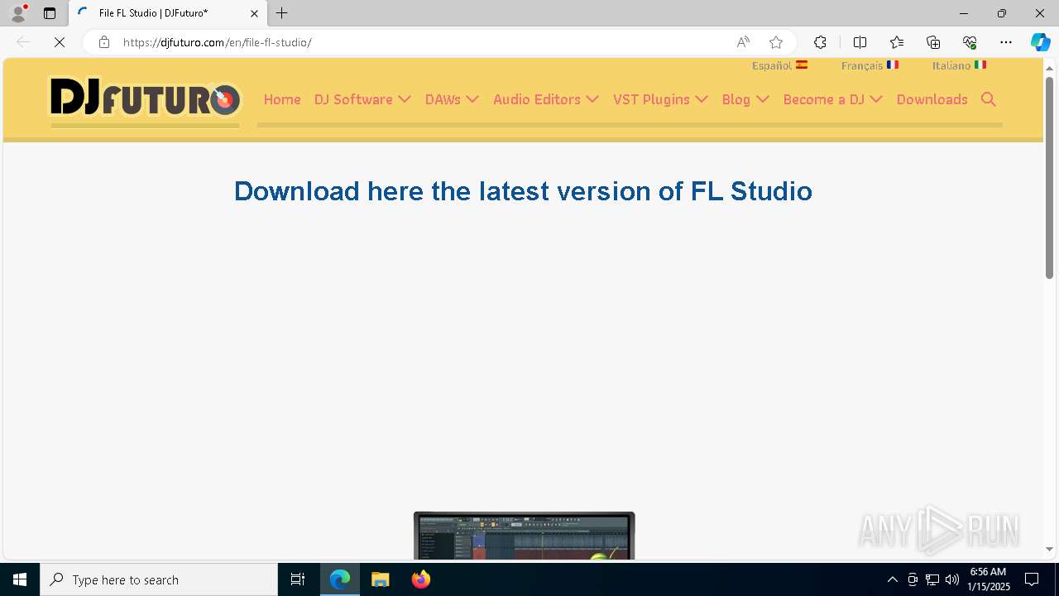Image resolution: width=1059 pixels, height=596 pixels.
Task: Click the taskbar search box
Action: (159, 579)
